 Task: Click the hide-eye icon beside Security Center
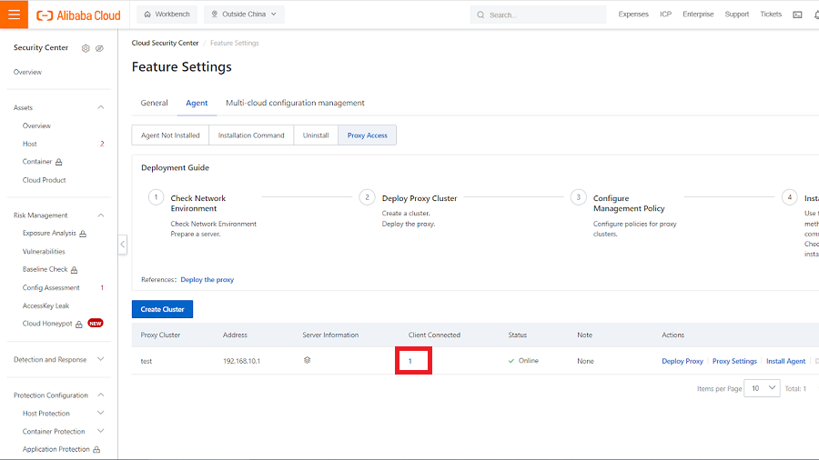tap(99, 48)
